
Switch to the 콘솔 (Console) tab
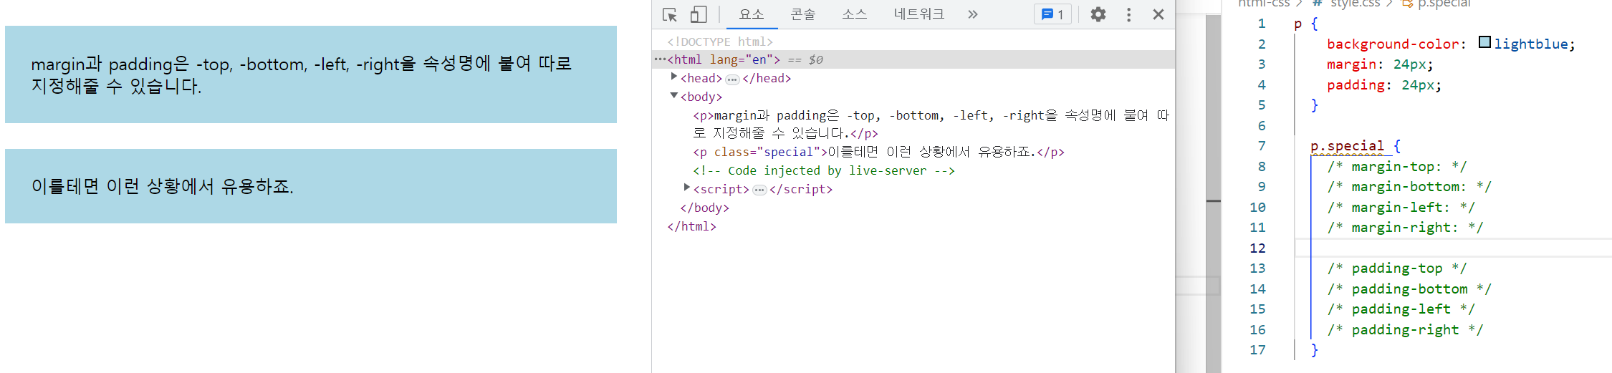click(x=803, y=14)
